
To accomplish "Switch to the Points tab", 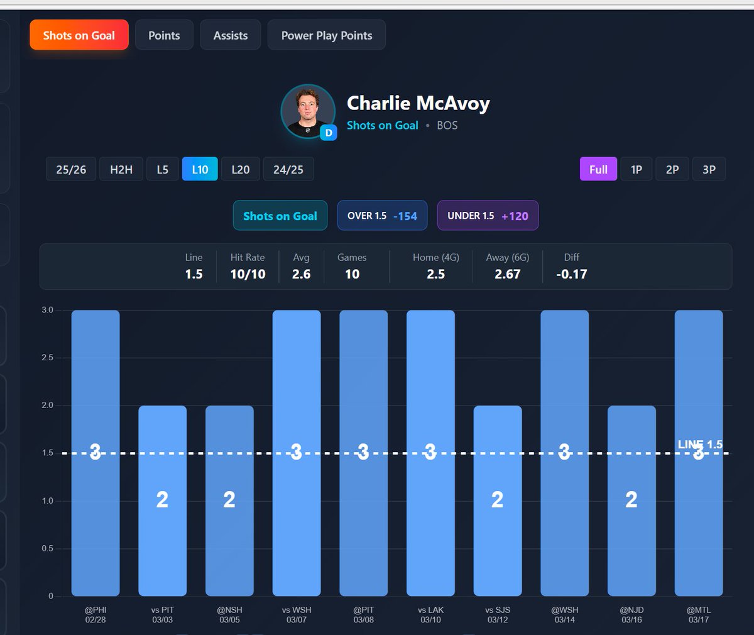I will 164,35.
